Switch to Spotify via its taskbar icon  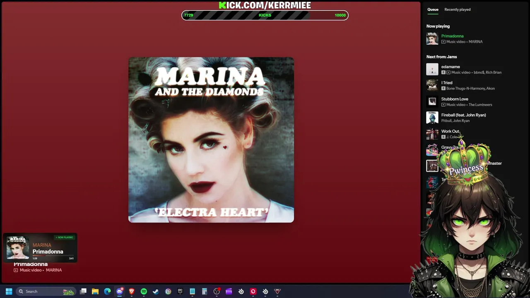click(144, 291)
